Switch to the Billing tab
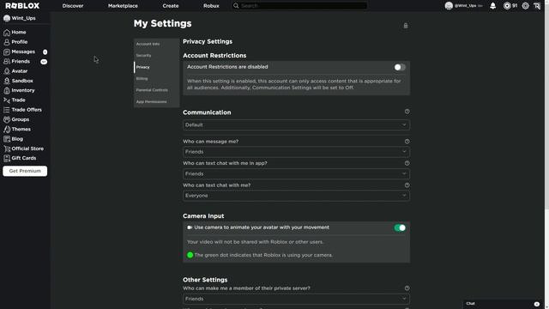The height and width of the screenshot is (309, 549). (156, 79)
